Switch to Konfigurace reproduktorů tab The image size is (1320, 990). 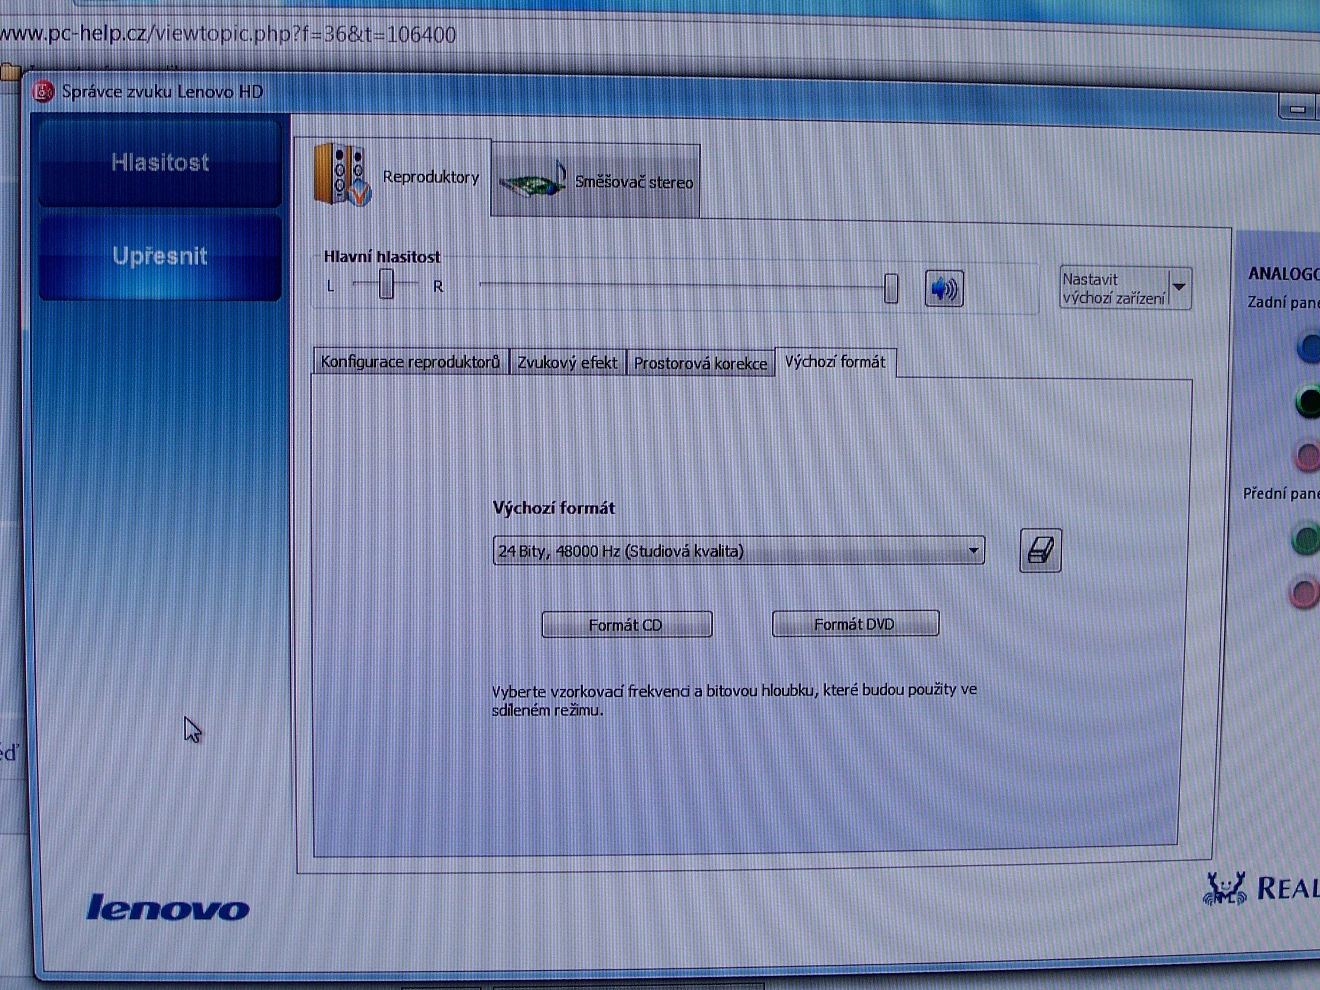[410, 362]
